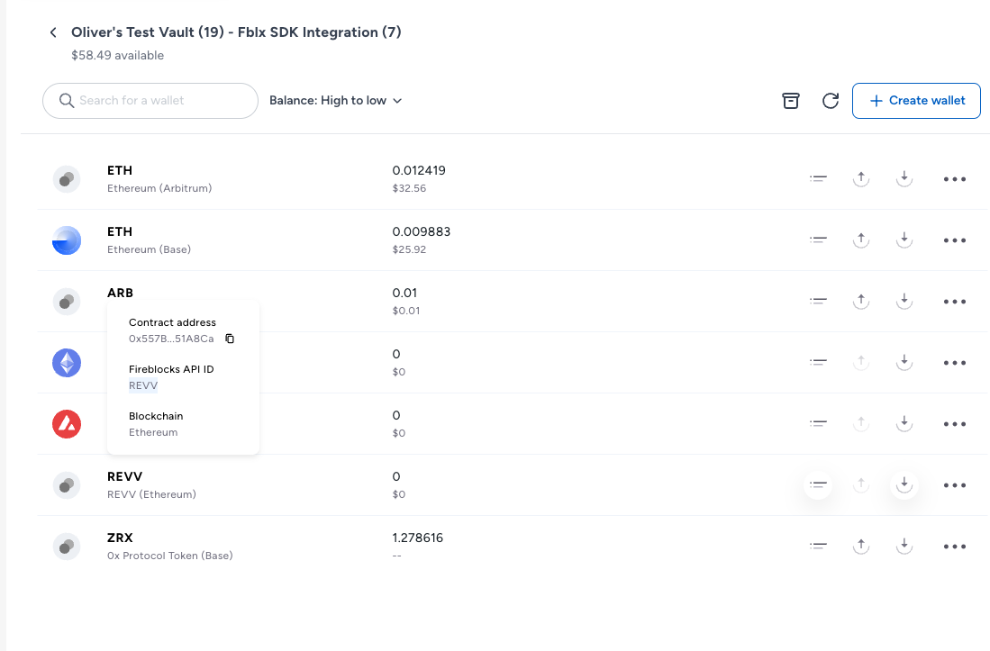This screenshot has height=651, width=990.
Task: Open the list-details icon for ETH Arbitrum
Action: [818, 179]
